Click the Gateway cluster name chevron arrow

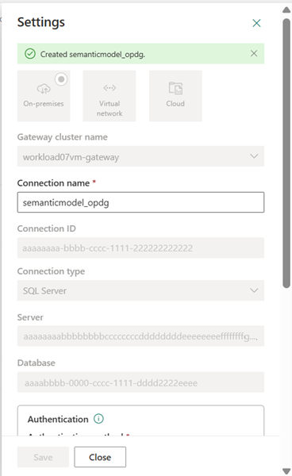pyautogui.click(x=254, y=156)
